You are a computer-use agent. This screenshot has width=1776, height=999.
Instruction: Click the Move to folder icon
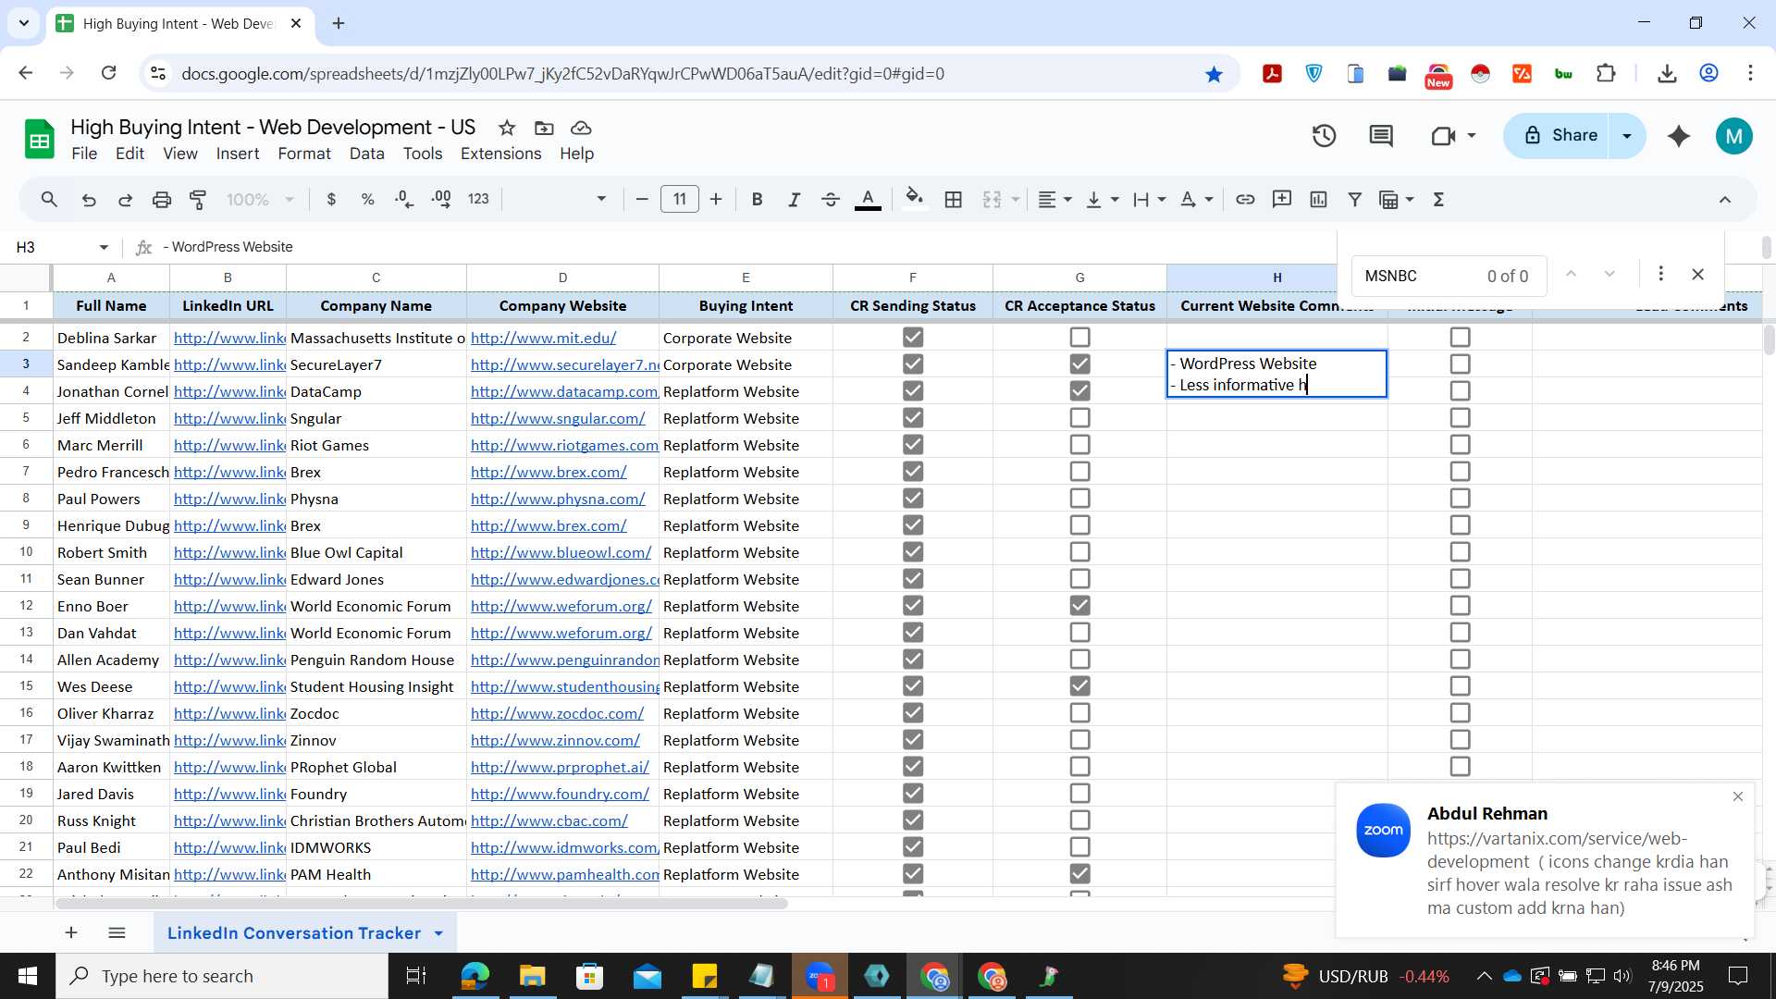(544, 128)
